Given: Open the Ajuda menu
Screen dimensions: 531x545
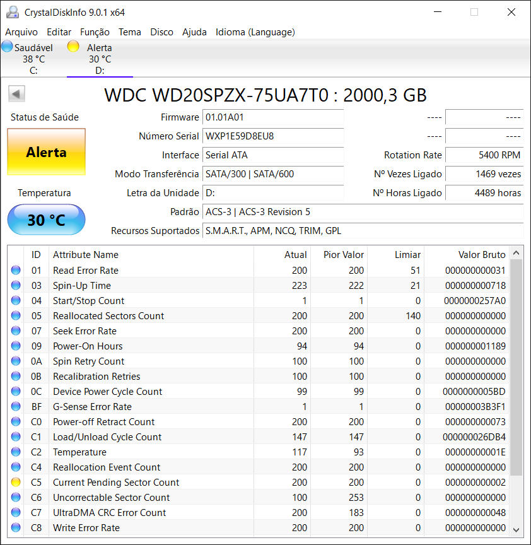Looking at the screenshot, I should (195, 32).
